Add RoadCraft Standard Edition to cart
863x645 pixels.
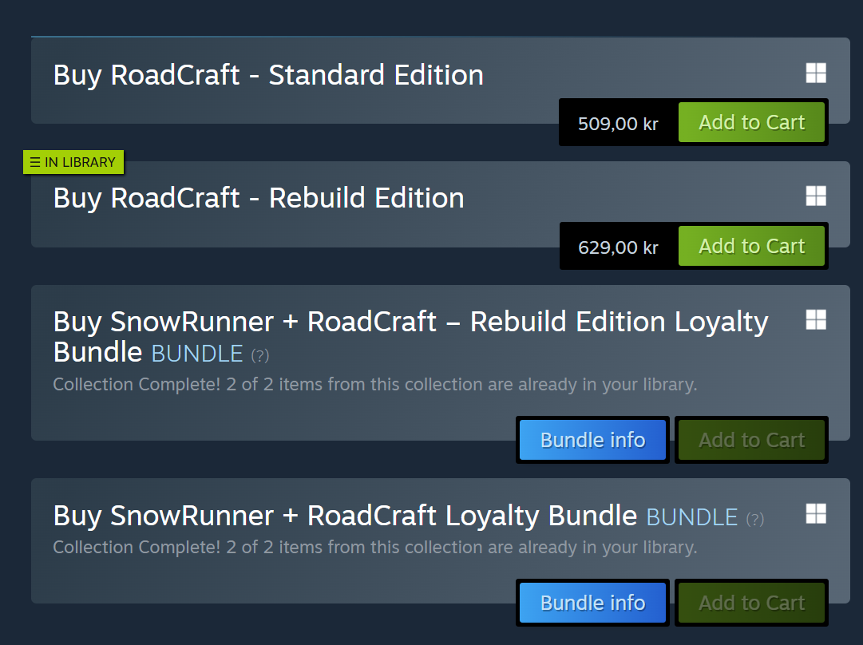(751, 122)
